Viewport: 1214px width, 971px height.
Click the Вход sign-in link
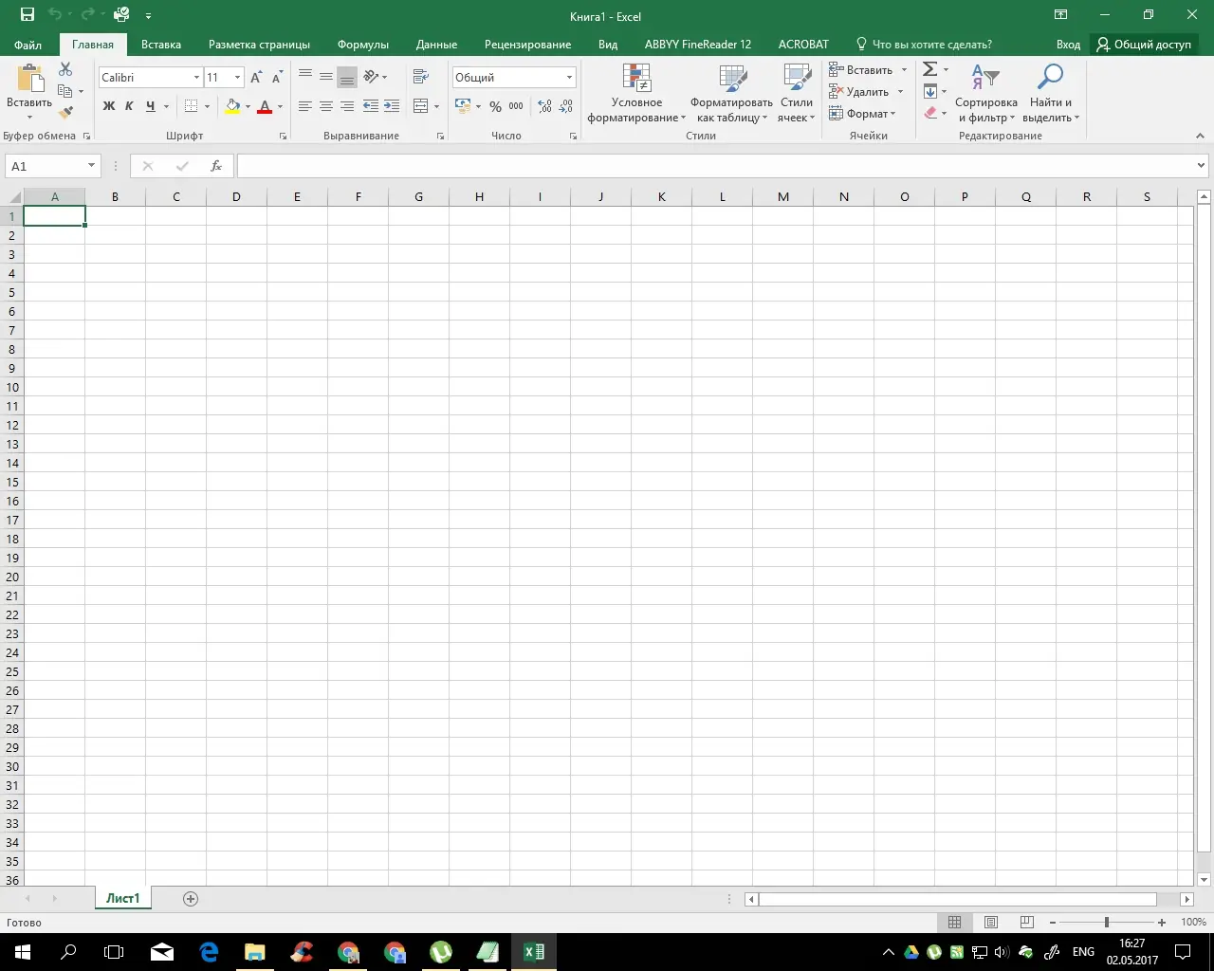1068,45
